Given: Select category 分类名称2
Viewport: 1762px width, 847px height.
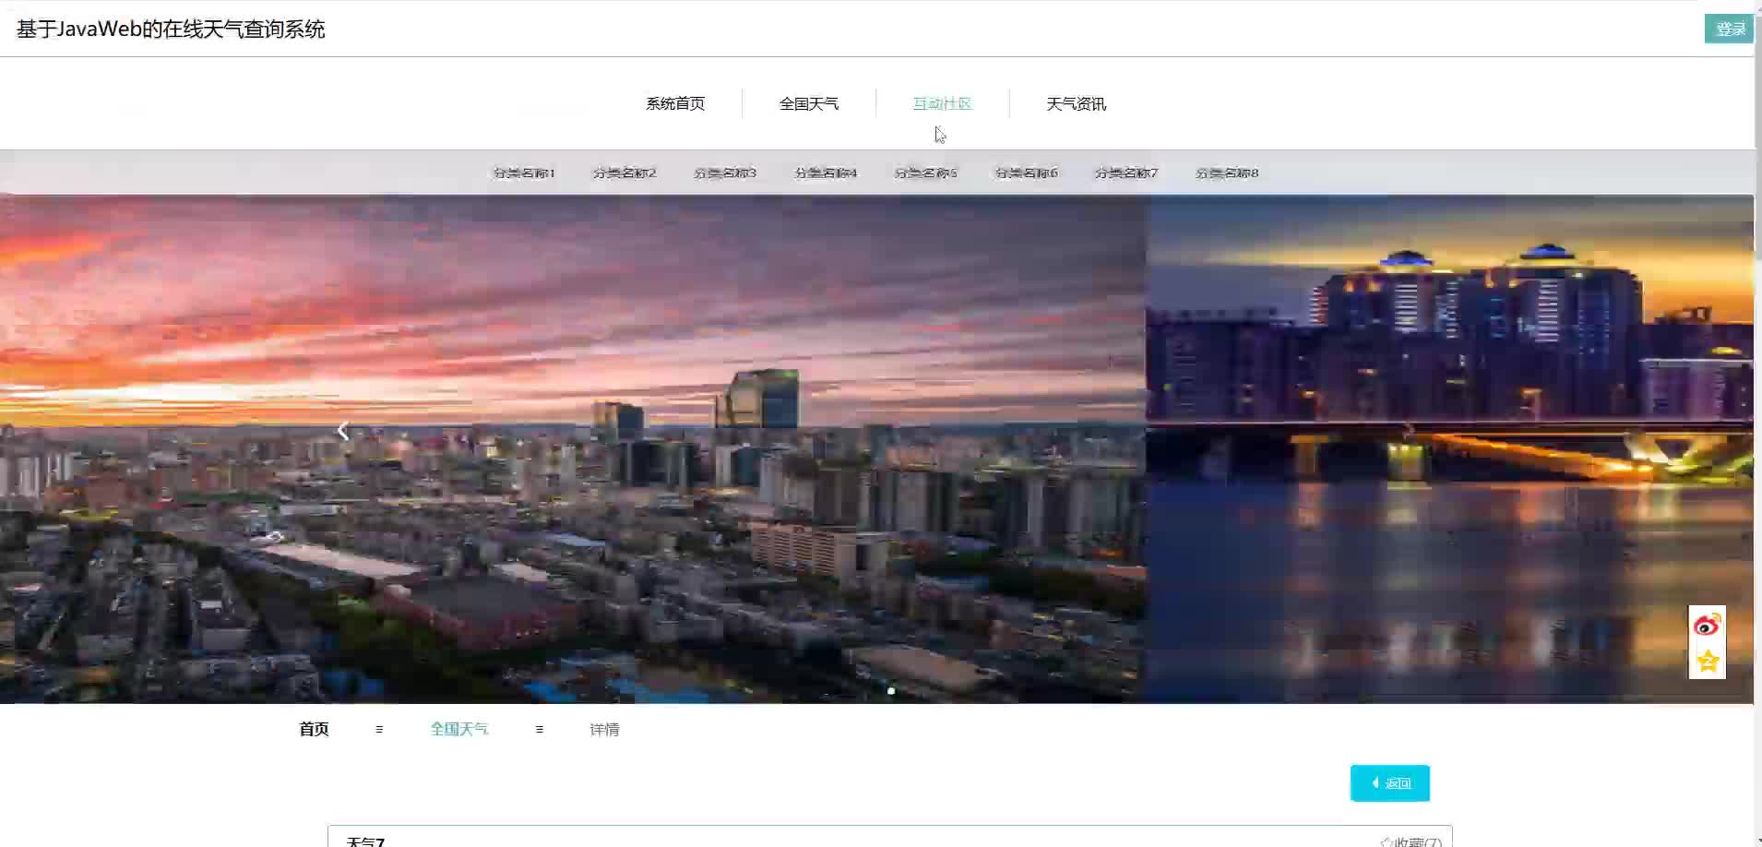Looking at the screenshot, I should (x=625, y=173).
